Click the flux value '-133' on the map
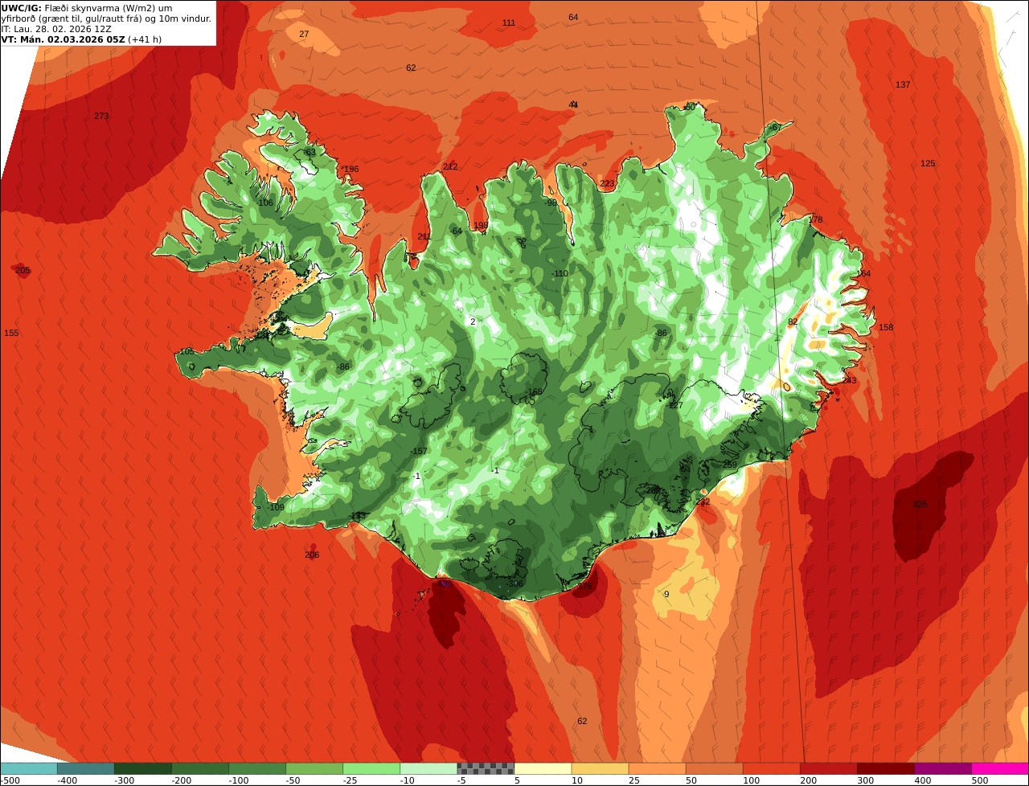 click(357, 515)
